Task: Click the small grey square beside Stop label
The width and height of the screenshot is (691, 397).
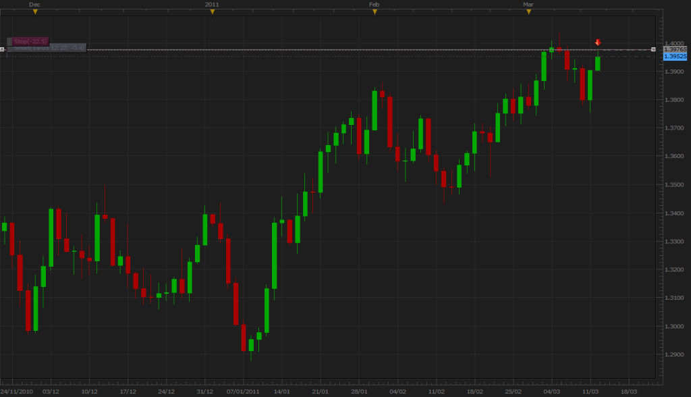Action: tap(9, 42)
